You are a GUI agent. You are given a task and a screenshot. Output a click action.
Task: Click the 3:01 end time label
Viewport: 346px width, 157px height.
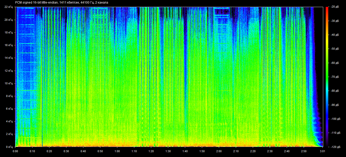pyautogui.click(x=322, y=151)
